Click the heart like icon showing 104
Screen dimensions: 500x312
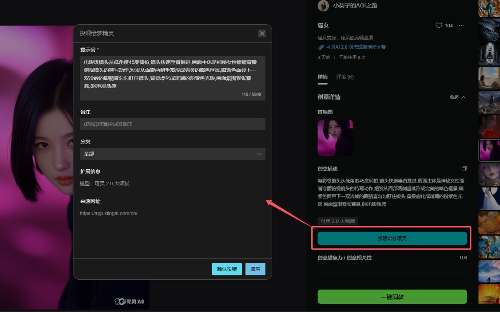pos(439,25)
